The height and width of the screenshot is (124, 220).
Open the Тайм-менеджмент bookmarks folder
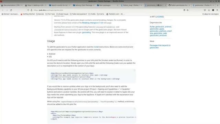[x=78, y=14]
